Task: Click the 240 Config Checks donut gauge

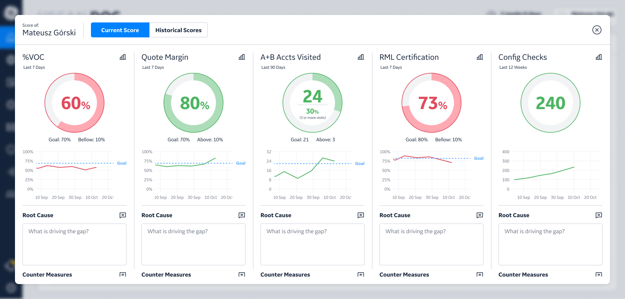Action: pyautogui.click(x=551, y=103)
